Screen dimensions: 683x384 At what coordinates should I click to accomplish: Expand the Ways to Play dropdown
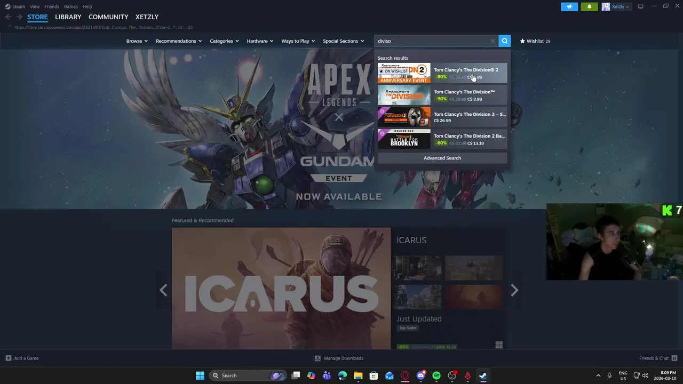[x=298, y=41]
